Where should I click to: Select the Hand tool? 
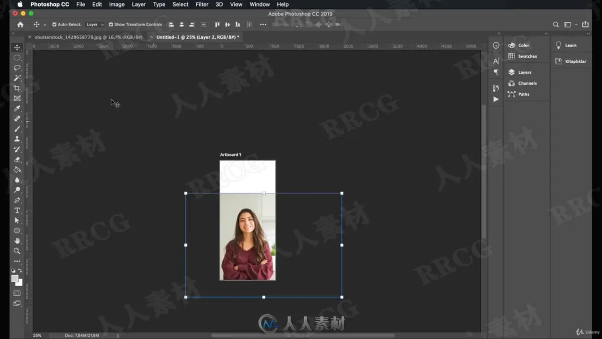(x=17, y=241)
